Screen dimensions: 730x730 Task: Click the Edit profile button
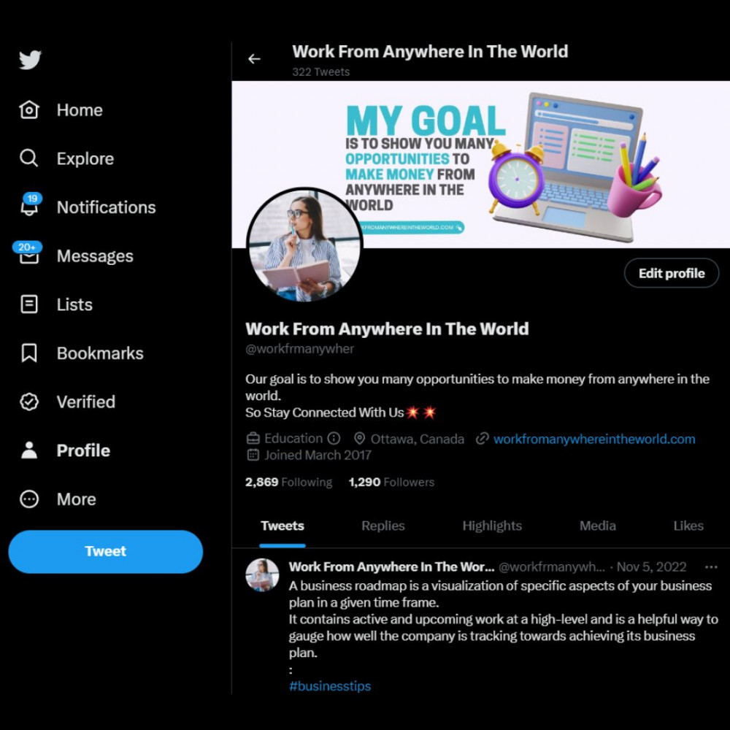pos(672,273)
